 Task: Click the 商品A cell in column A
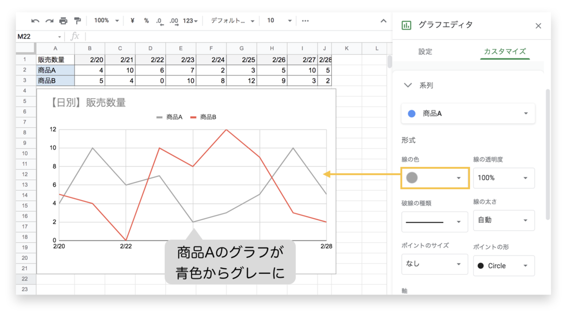[55, 70]
